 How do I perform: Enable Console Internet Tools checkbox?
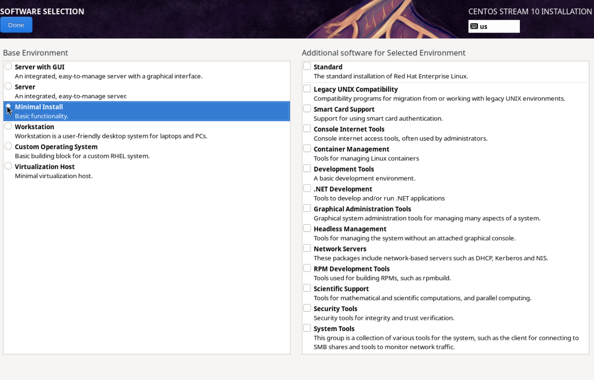coord(307,128)
